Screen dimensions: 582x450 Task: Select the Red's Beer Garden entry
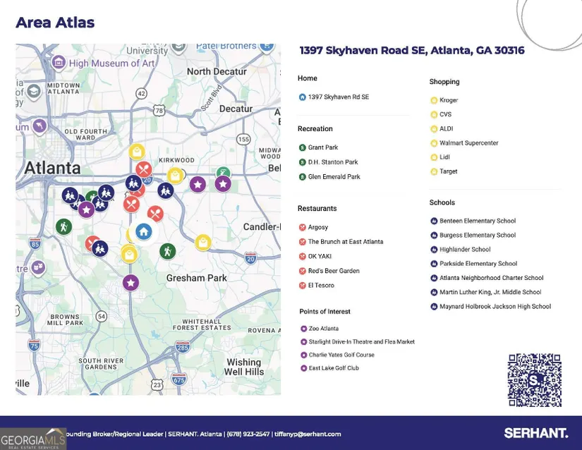click(x=329, y=271)
